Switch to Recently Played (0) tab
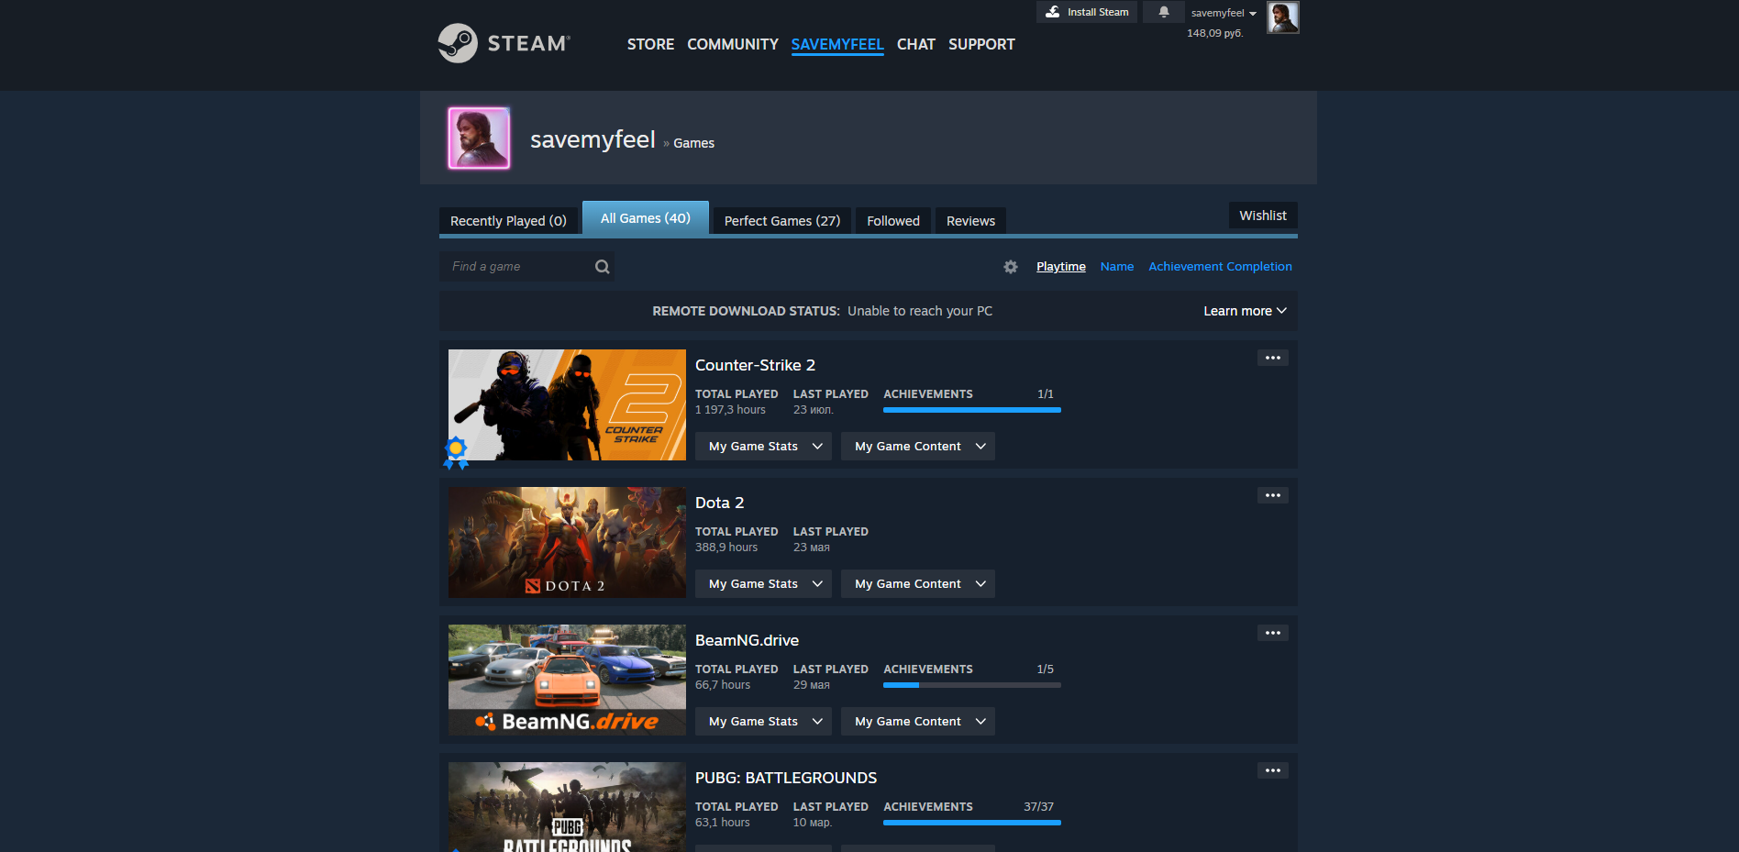 coord(508,221)
